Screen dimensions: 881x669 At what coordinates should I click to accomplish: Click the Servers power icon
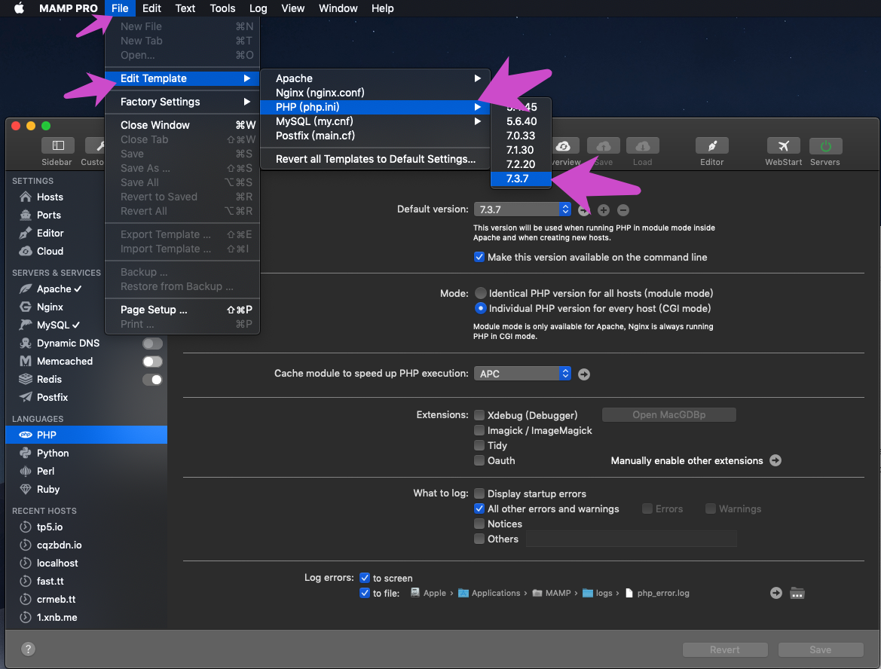click(825, 145)
